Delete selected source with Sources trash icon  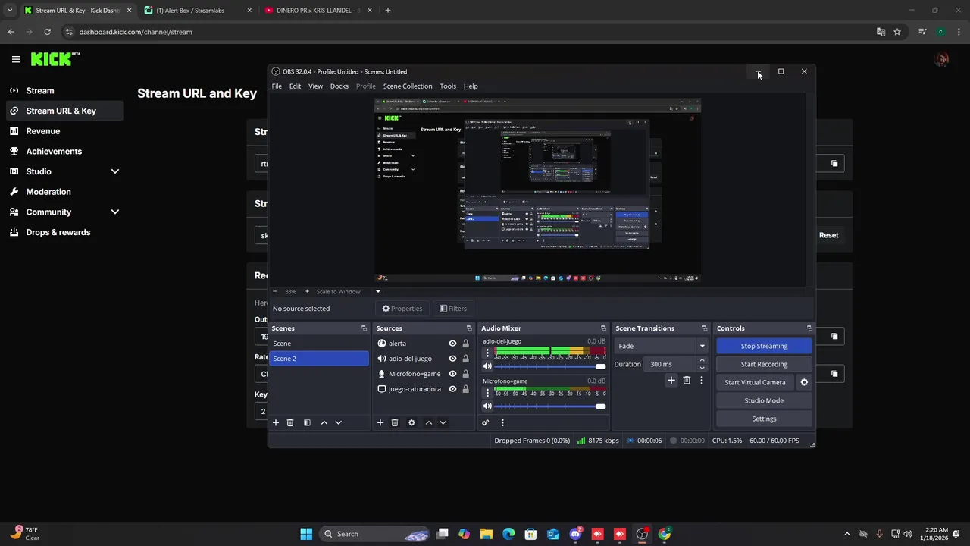point(394,422)
